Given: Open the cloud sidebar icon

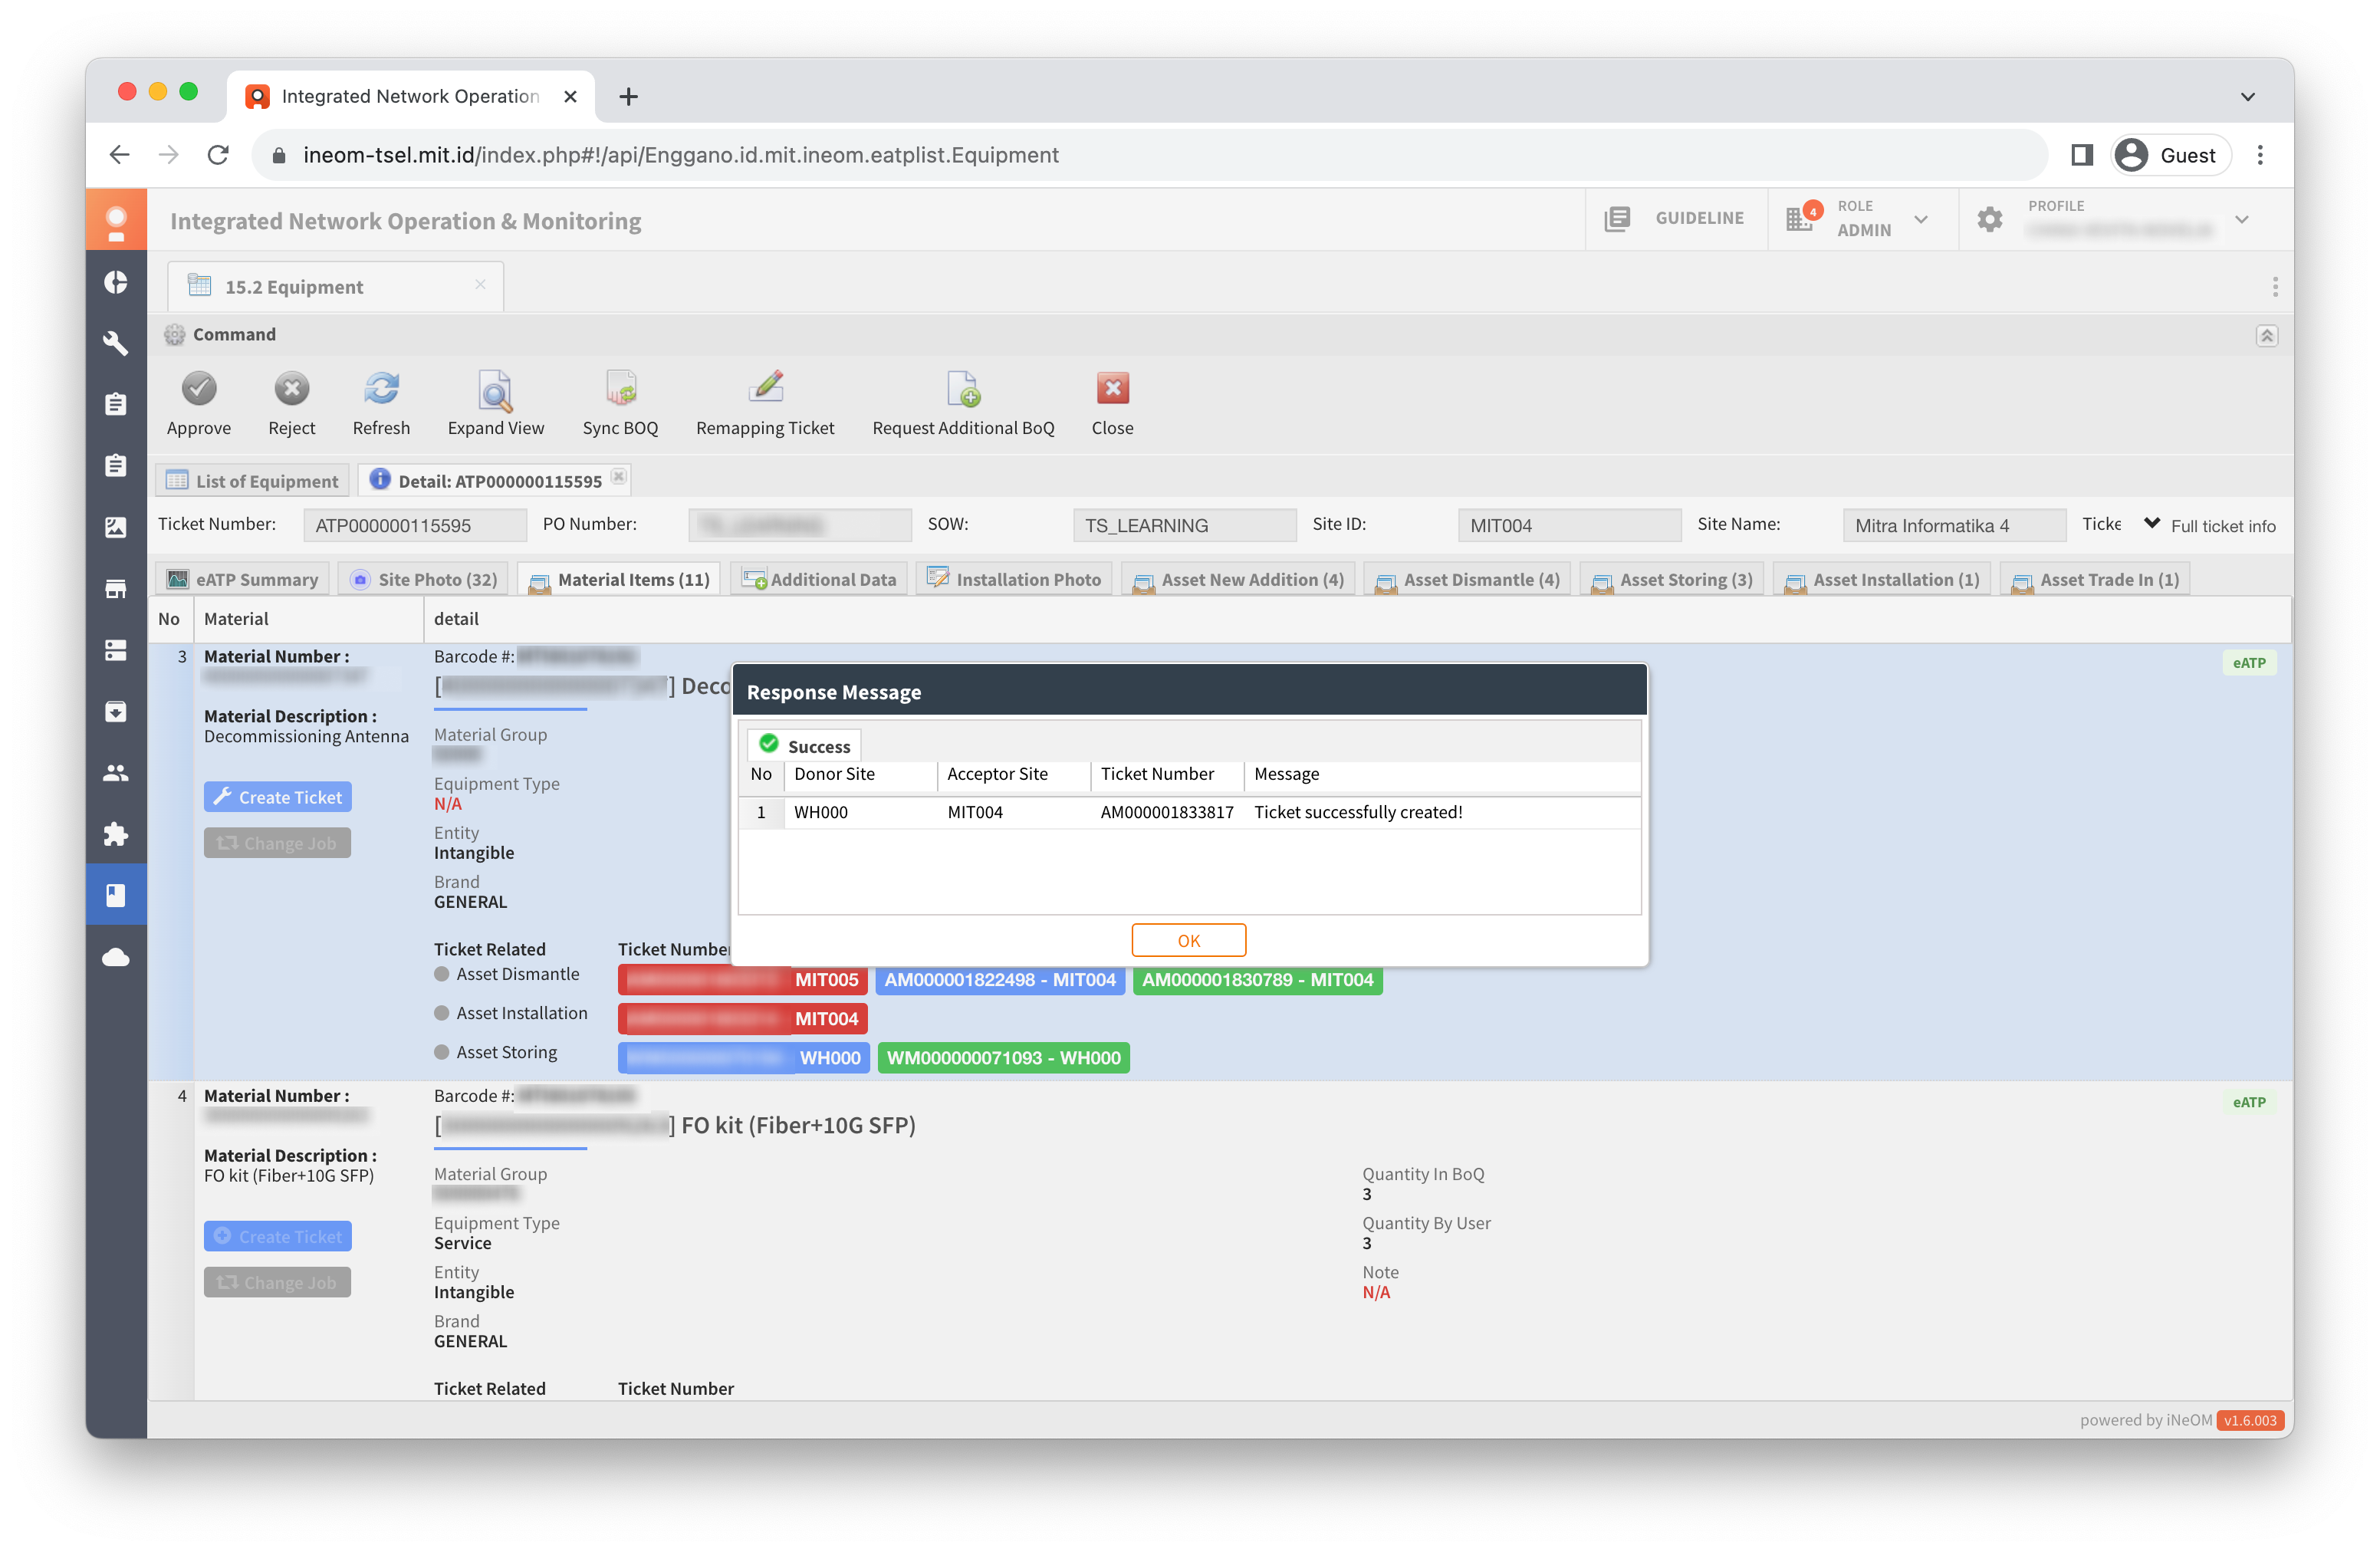Looking at the screenshot, I should [116, 958].
